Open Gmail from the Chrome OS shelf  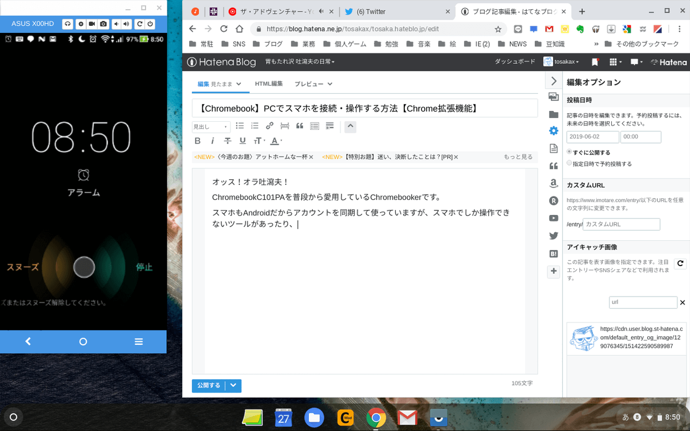[x=407, y=417]
